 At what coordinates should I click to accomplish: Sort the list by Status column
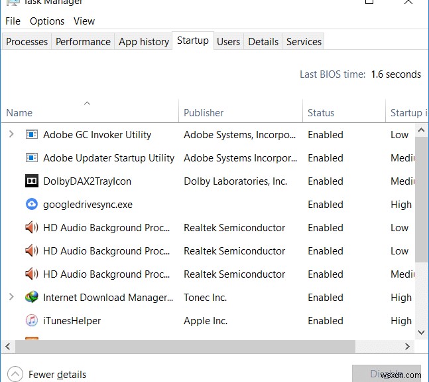[x=321, y=113]
